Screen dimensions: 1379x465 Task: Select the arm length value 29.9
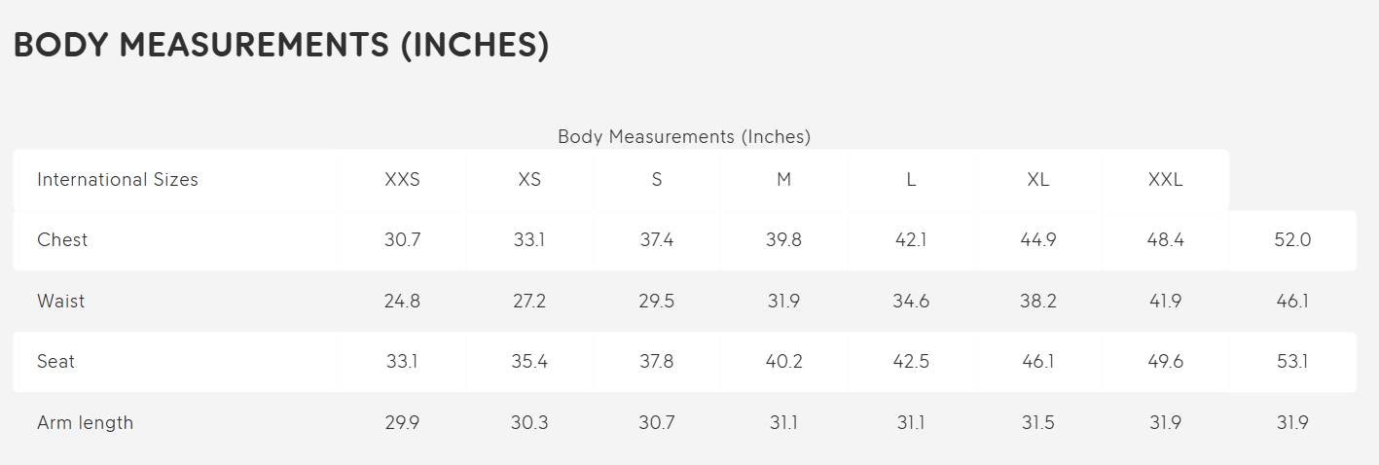click(403, 423)
